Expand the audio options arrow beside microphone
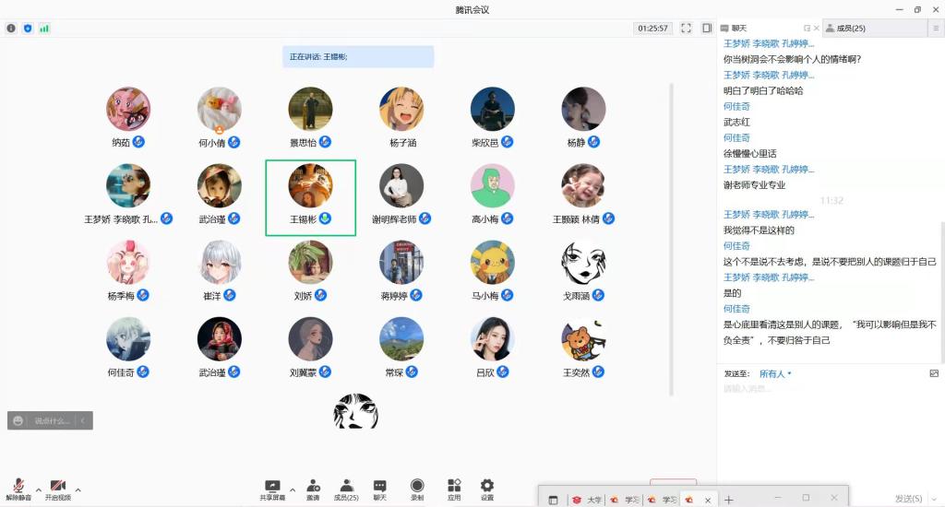 (x=39, y=489)
